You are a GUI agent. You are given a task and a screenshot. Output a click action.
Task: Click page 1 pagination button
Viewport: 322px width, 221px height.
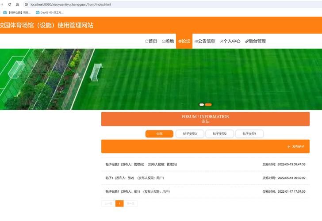point(119,204)
